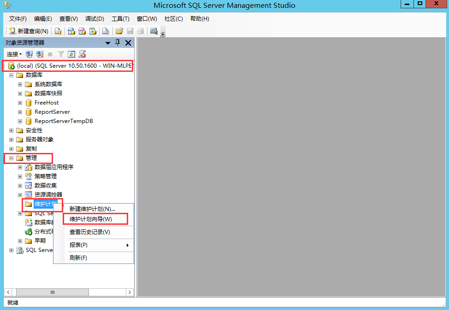This screenshot has height=310, width=449.
Task: Select the 维护计划 folder
Action: [x=46, y=204]
